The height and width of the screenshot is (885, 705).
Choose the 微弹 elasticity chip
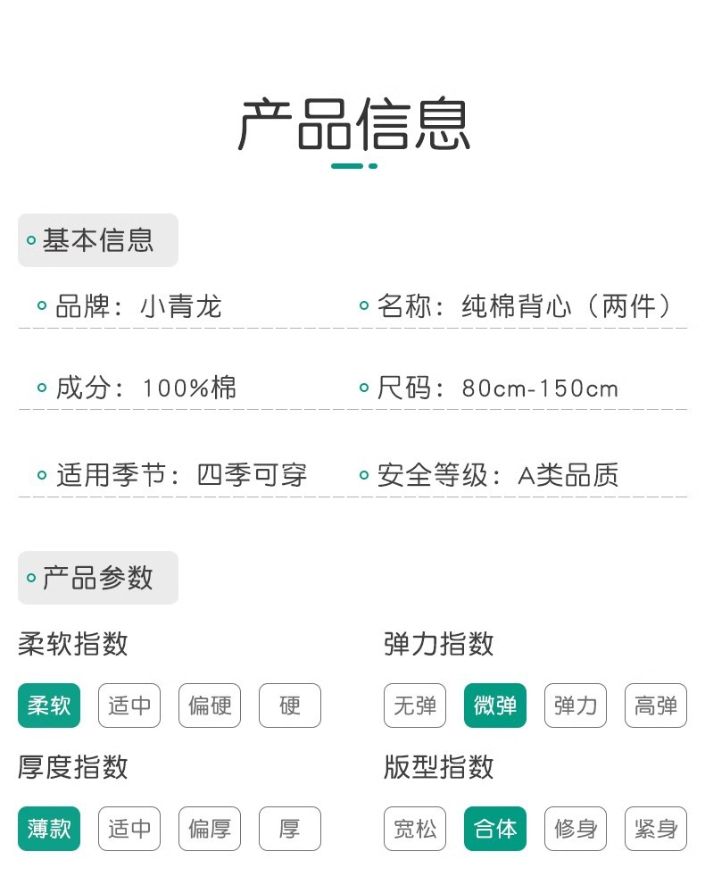pyautogui.click(x=495, y=705)
